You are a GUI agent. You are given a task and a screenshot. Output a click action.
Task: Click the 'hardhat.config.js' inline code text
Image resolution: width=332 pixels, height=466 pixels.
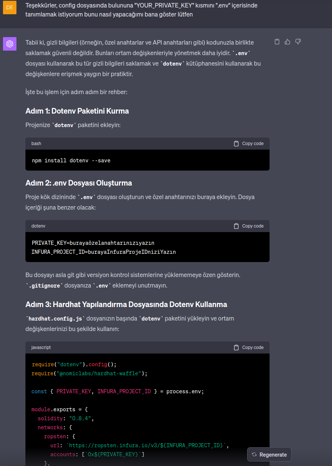pos(56,319)
